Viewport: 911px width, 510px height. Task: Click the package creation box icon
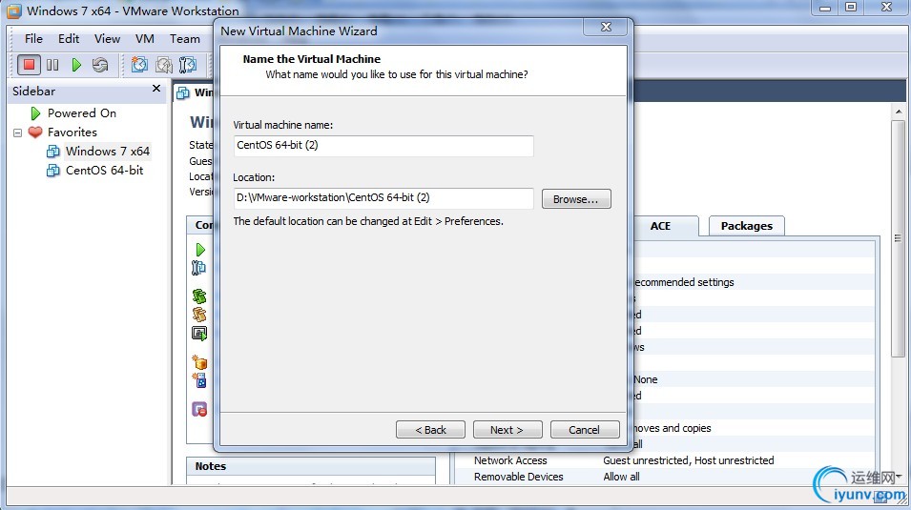coord(199,362)
